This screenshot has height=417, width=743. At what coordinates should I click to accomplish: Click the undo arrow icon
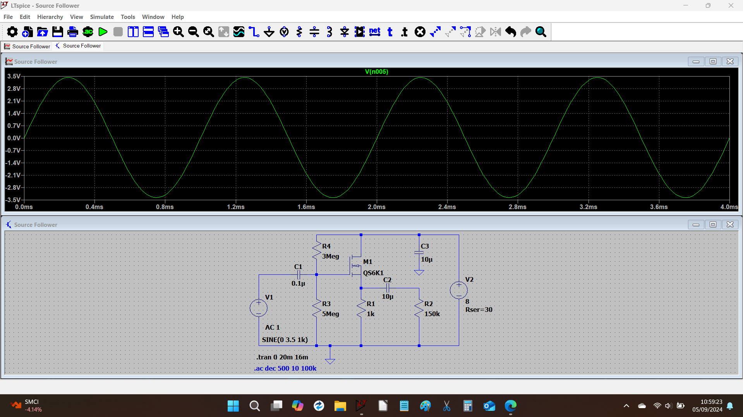(511, 32)
